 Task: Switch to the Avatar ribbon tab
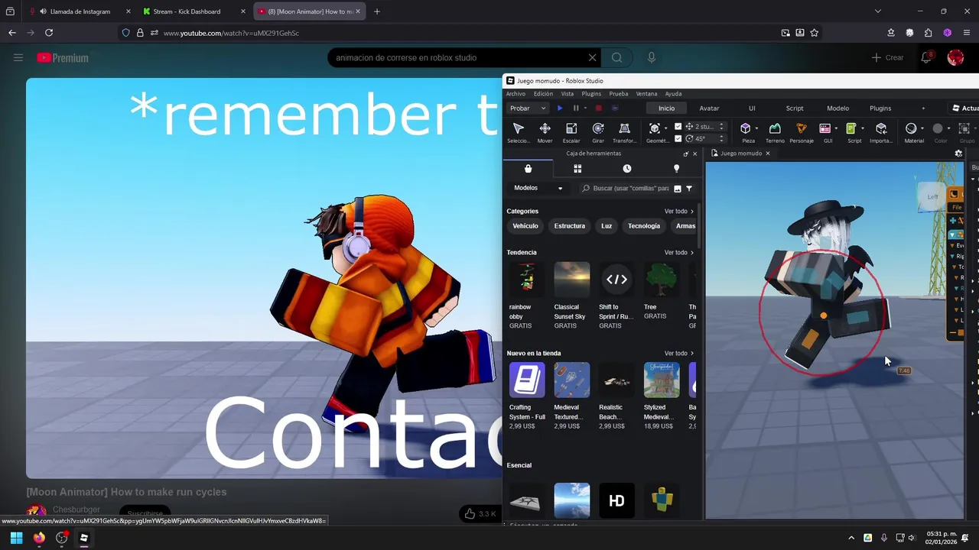[x=709, y=108]
